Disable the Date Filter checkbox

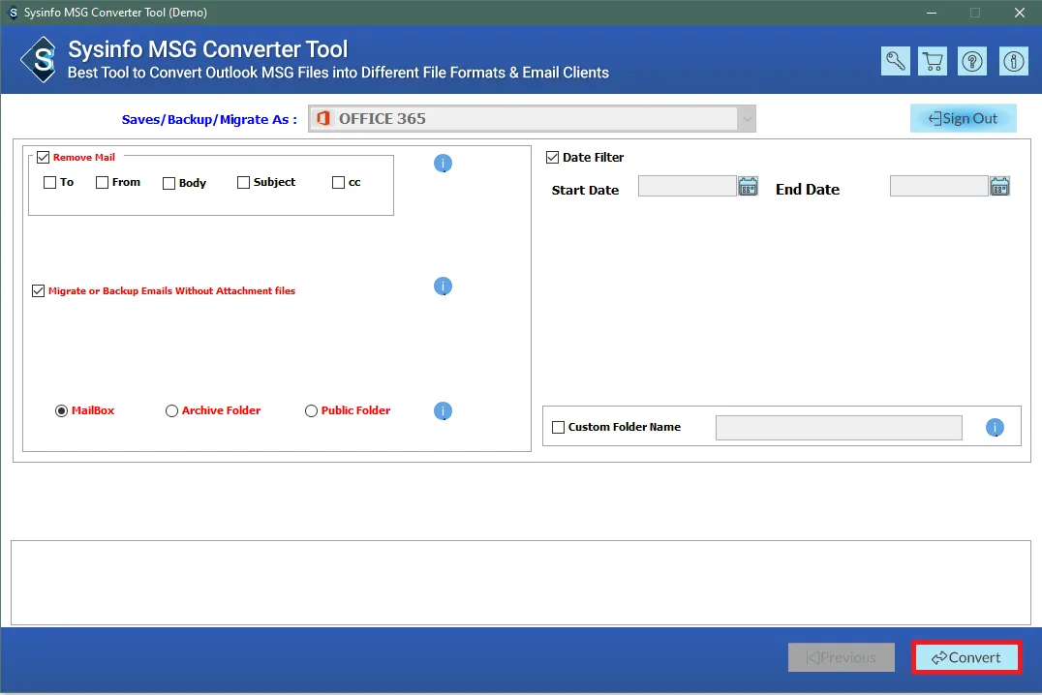point(553,158)
